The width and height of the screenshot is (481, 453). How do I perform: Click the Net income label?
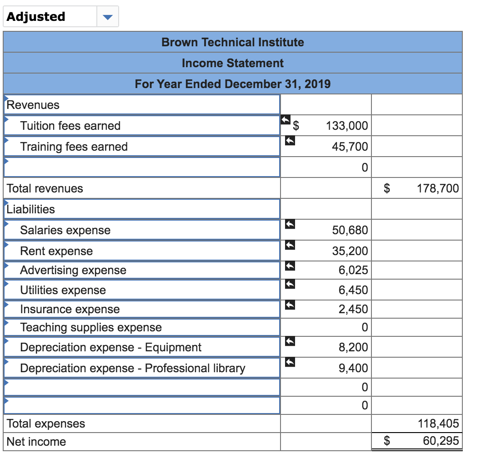35,441
